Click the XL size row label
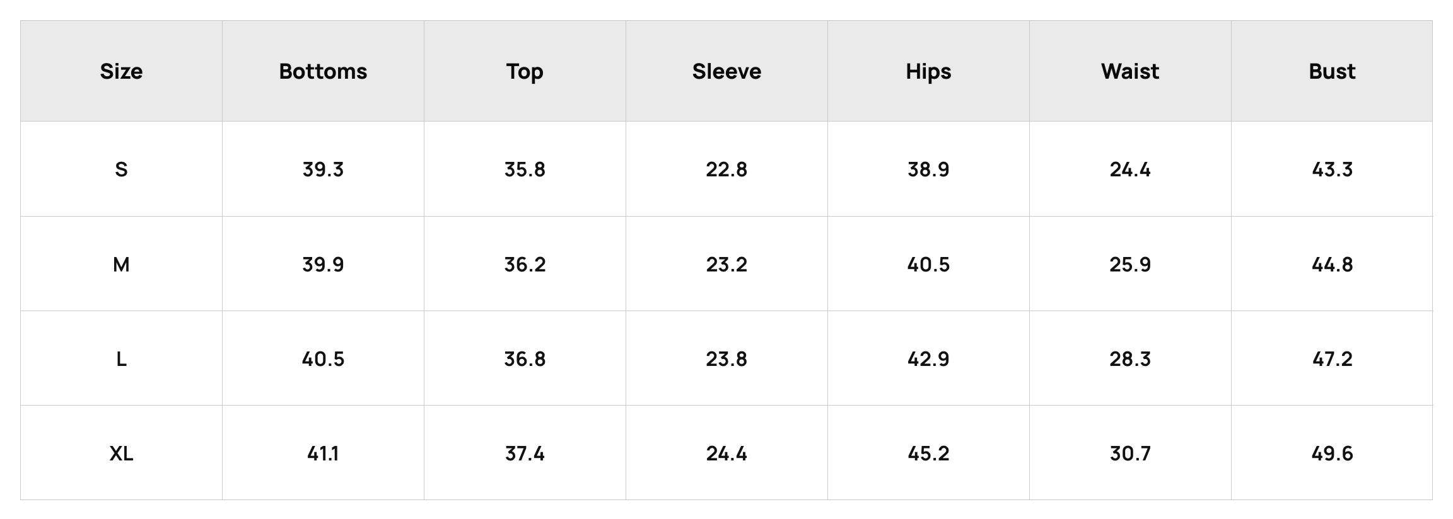The image size is (1453, 519). [121, 453]
